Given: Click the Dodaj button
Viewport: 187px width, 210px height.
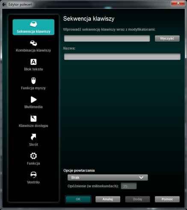Looking at the screenshot, I should point(137,199).
